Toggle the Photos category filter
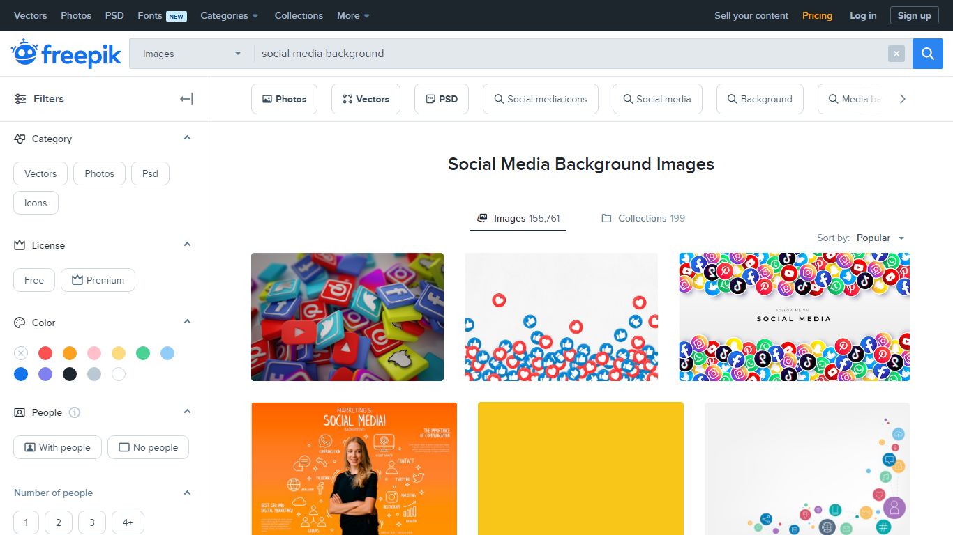953x535 pixels. (x=99, y=173)
